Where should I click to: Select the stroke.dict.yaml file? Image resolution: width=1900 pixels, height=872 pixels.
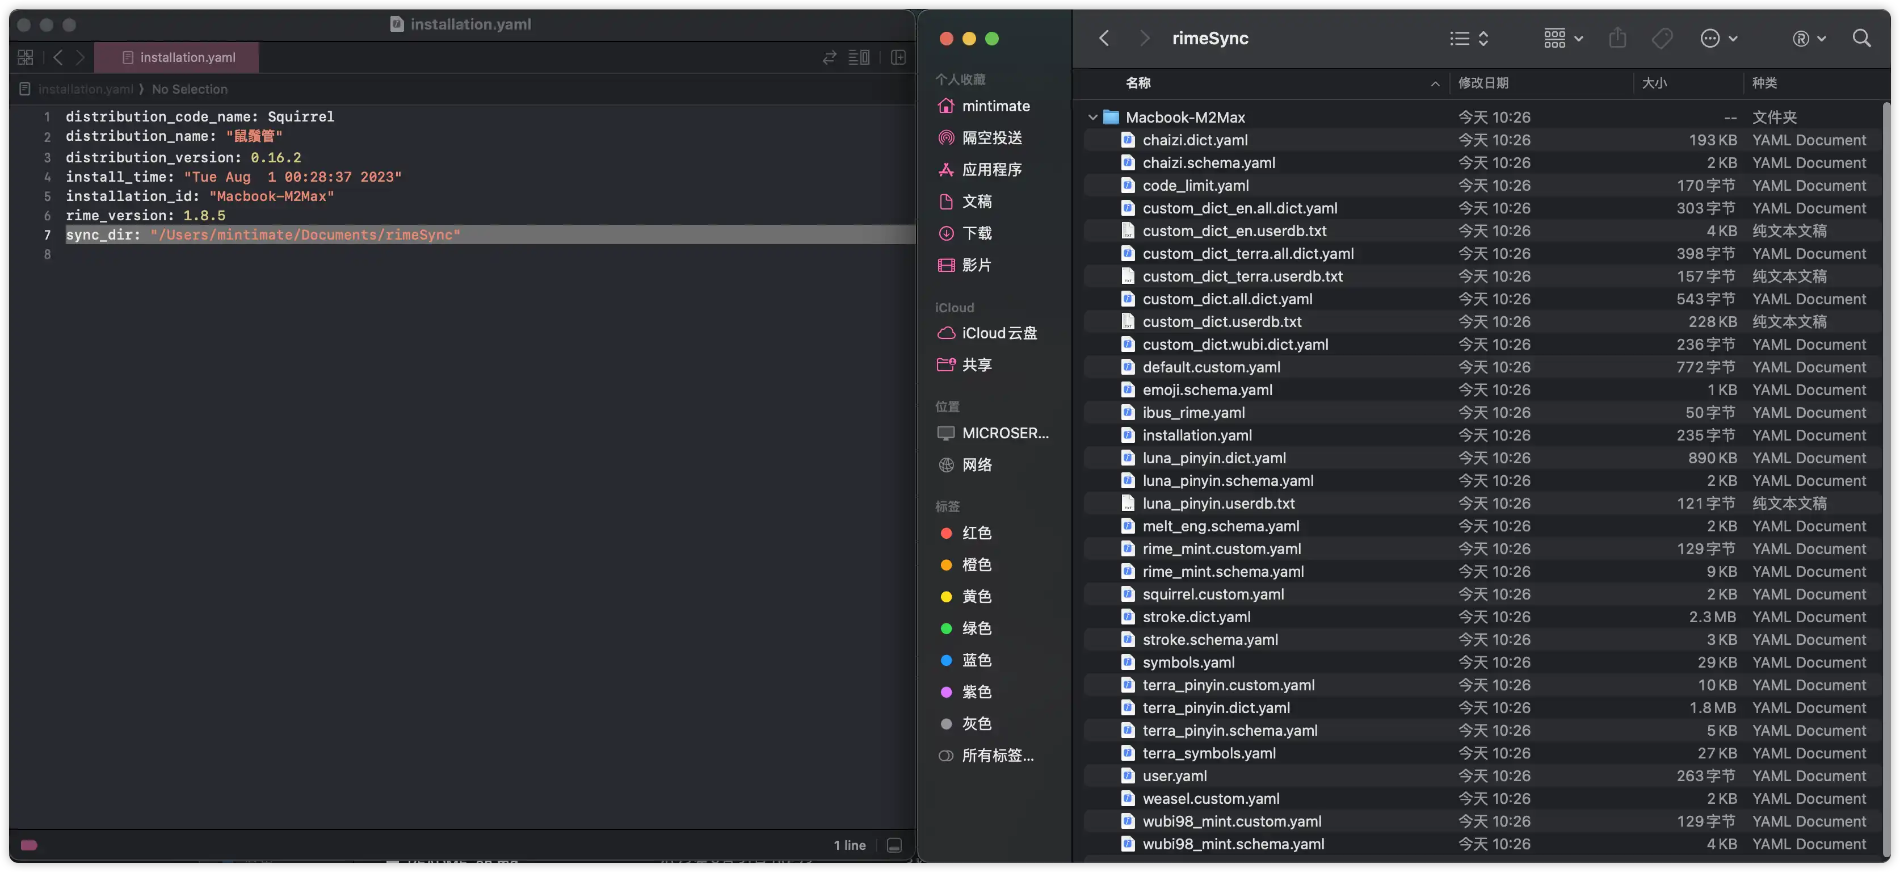pos(1482,617)
